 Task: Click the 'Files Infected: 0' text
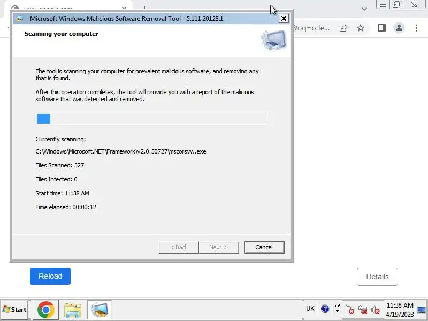(x=56, y=179)
